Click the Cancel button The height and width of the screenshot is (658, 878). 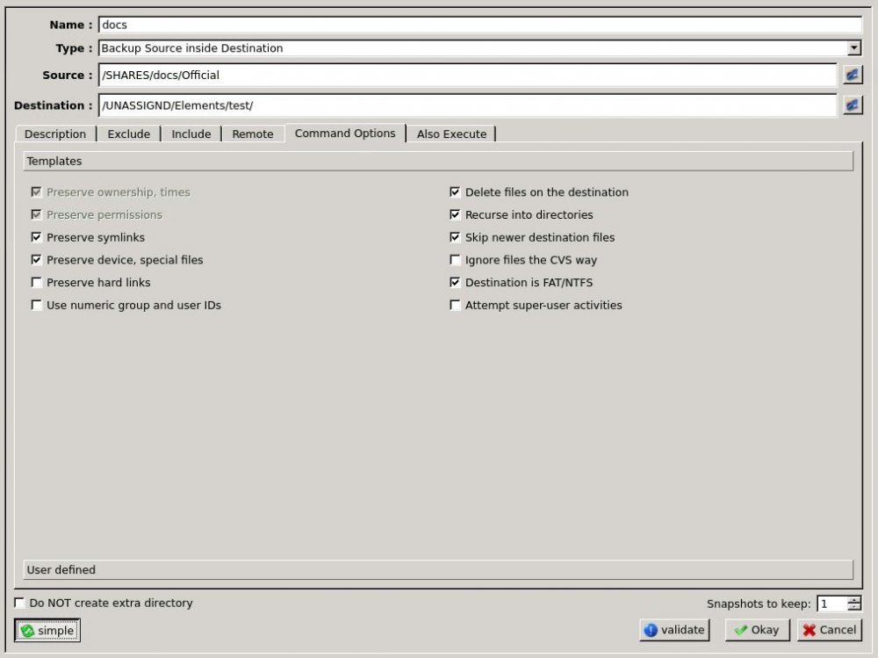830,630
